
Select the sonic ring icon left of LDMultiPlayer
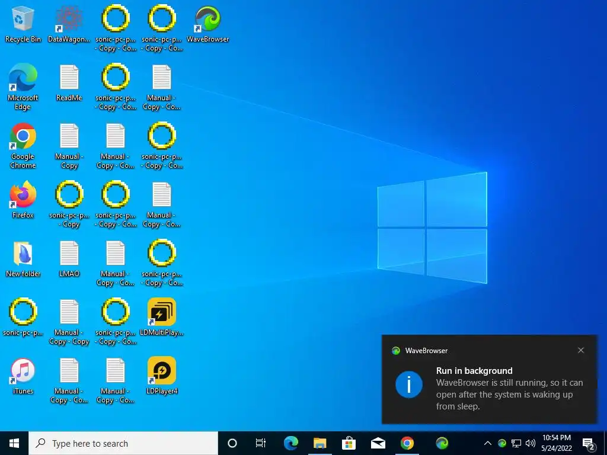[116, 322]
